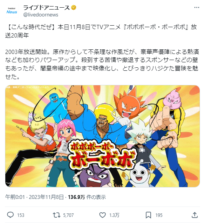Click the 午前0:01 2023年11月8日 timestamp
Viewport: 205px width, 223px height.
click(34, 197)
